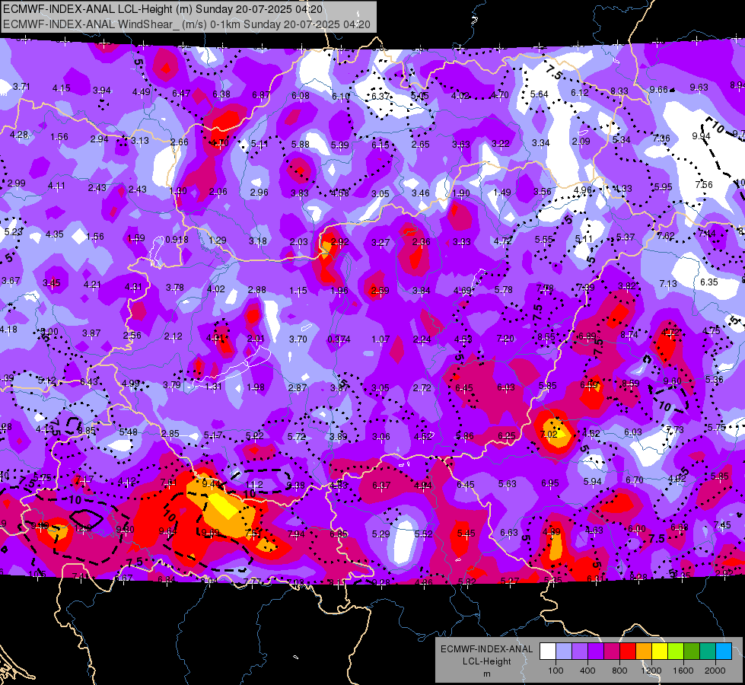Select the wind shear value '9.44'
Image resolution: width=745 pixels, height=685 pixels.
211,483
